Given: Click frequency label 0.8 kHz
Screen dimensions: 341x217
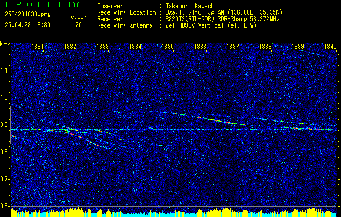Looking at the screenshot, I should [x=4, y=152].
